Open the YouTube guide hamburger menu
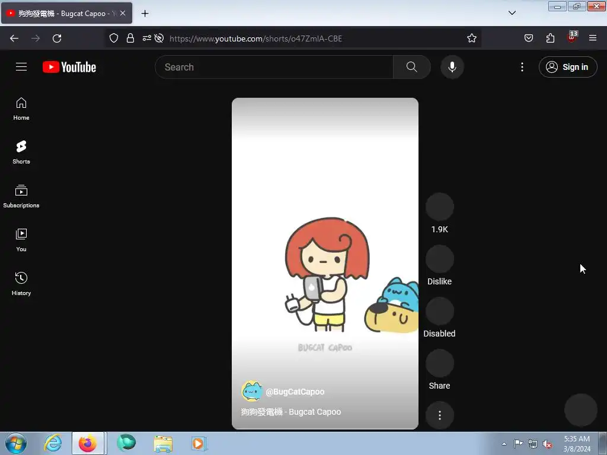 21,67
